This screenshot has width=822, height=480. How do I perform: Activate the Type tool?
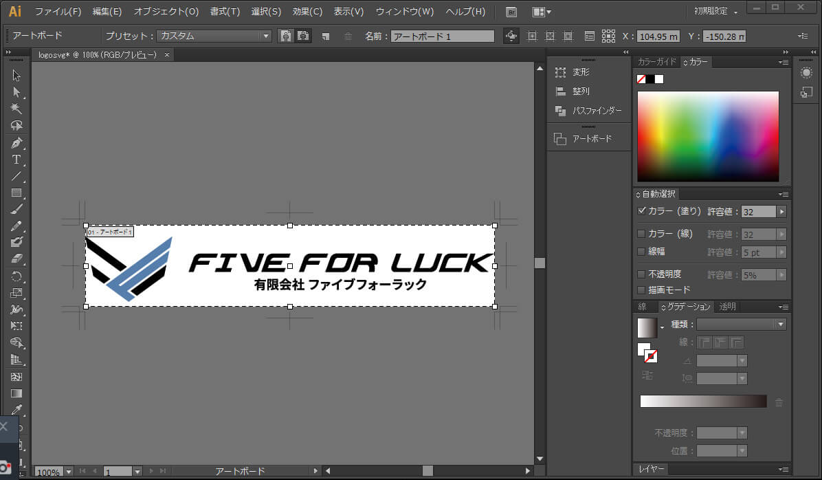(x=16, y=160)
